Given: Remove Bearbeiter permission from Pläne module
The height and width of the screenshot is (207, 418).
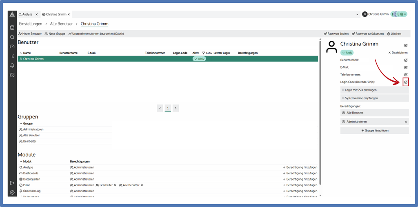Looking at the screenshot, I should tap(115, 185).
